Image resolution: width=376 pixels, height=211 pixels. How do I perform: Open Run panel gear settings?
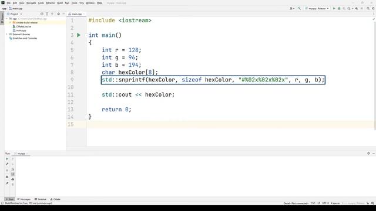click(368, 154)
